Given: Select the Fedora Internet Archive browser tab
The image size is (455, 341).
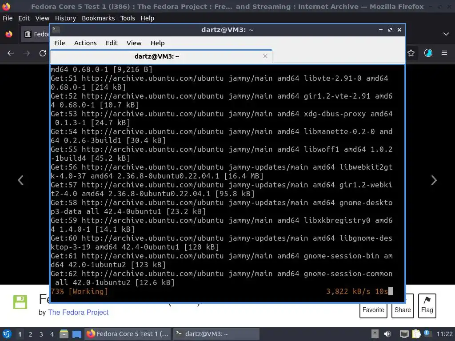Looking at the screenshot, I should pos(35,34).
